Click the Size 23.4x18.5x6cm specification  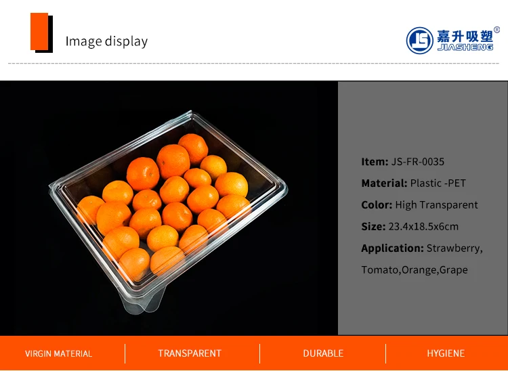click(x=410, y=227)
